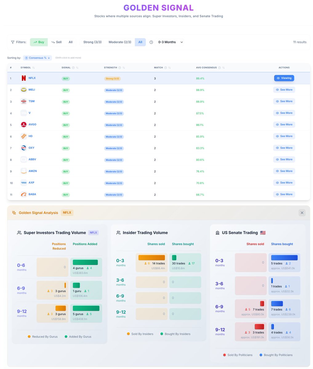Sort by Signal column arrows
Viewport: 313px width, 369px height.
(x=77, y=68)
